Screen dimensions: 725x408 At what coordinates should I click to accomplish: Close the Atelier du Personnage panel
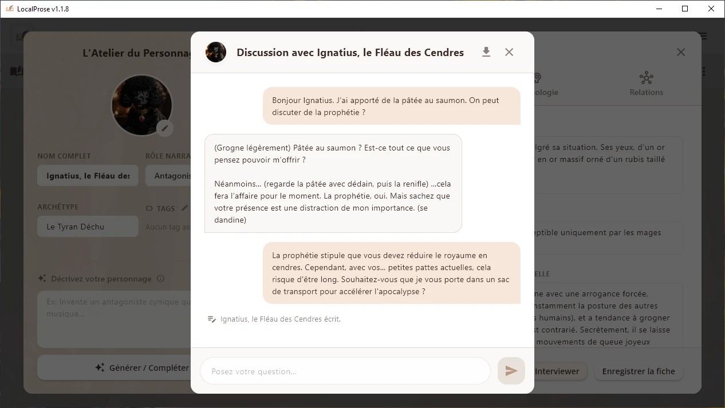tap(680, 52)
